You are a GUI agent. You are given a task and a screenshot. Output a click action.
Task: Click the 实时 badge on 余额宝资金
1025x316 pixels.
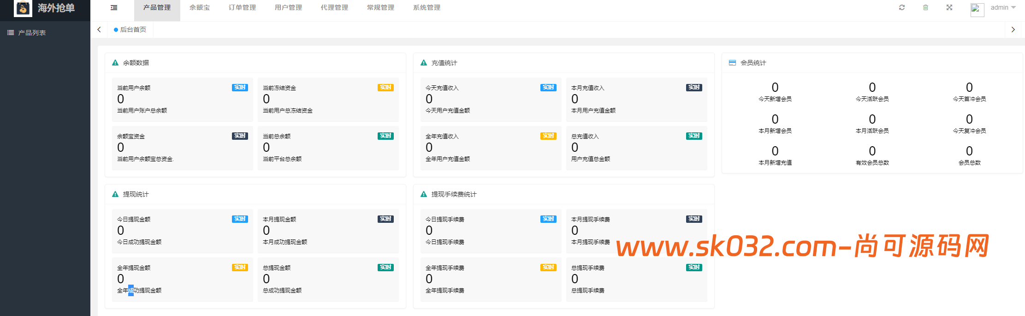coord(240,136)
